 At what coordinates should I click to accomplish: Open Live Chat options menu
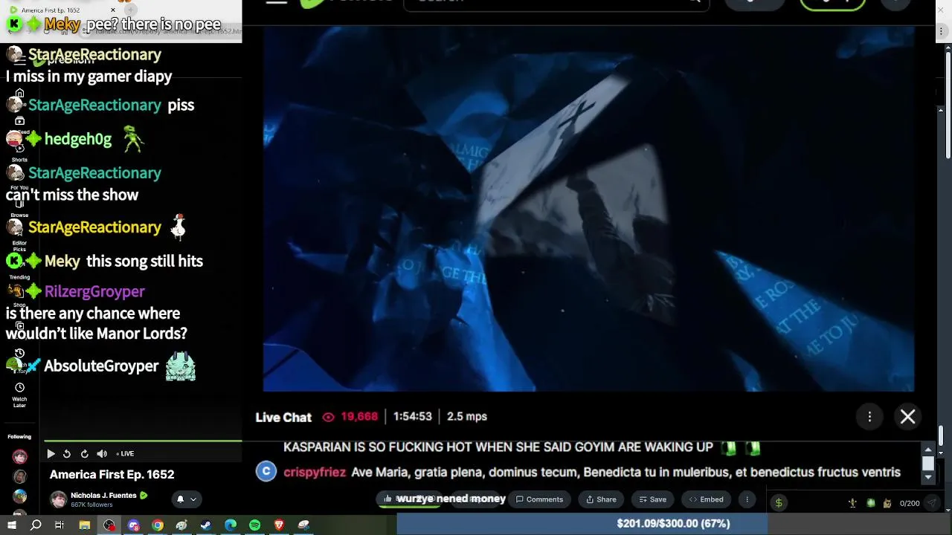869,417
